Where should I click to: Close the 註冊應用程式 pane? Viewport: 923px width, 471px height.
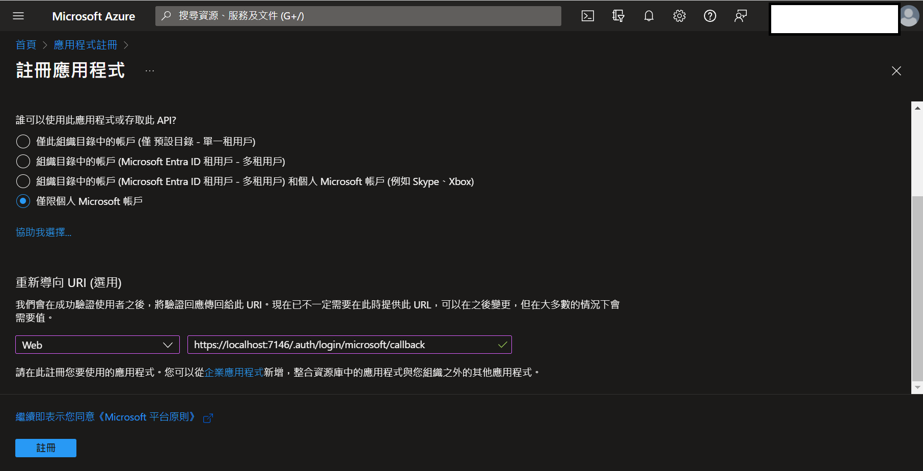coord(897,71)
